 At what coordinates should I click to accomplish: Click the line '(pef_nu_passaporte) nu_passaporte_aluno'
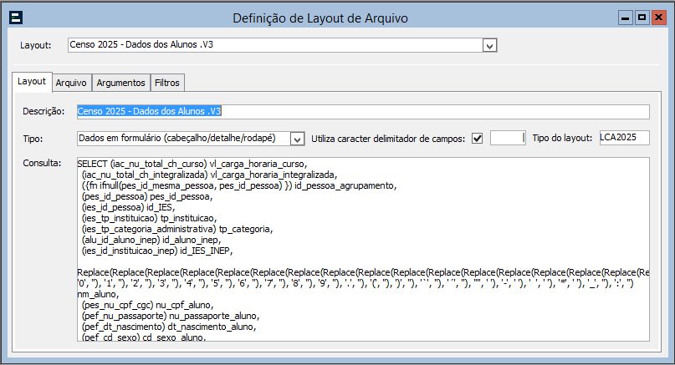click(x=171, y=316)
